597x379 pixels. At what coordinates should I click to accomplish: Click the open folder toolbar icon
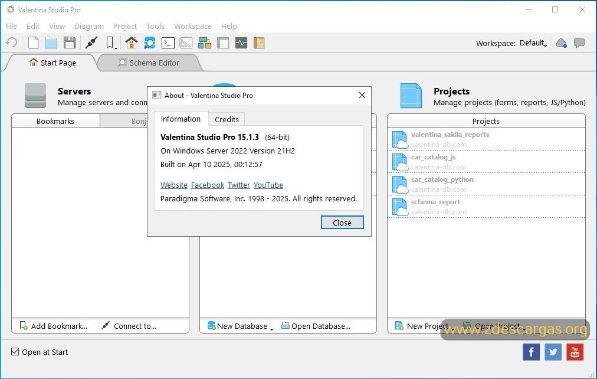51,43
